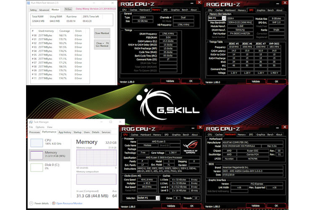Screen dimensions: 315x210
Task: Open SPD tab in the DRAM timings CPU-Z window
Action: click(165, 10)
